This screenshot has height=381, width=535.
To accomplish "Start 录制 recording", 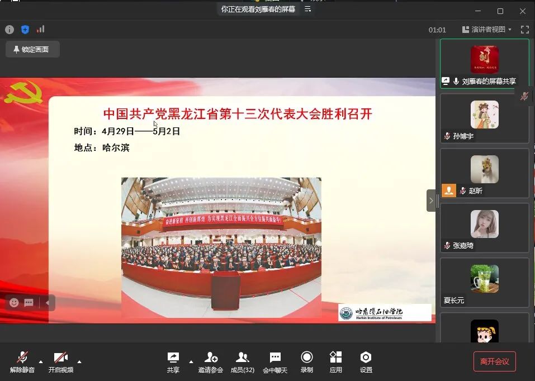I will (307, 361).
